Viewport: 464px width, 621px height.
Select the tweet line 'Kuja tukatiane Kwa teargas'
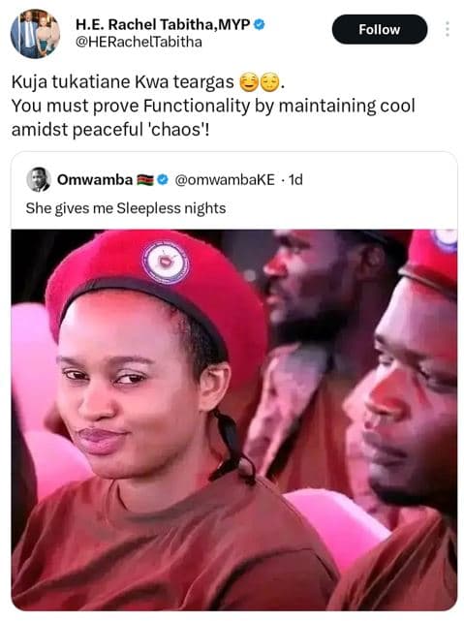pyautogui.click(x=123, y=82)
